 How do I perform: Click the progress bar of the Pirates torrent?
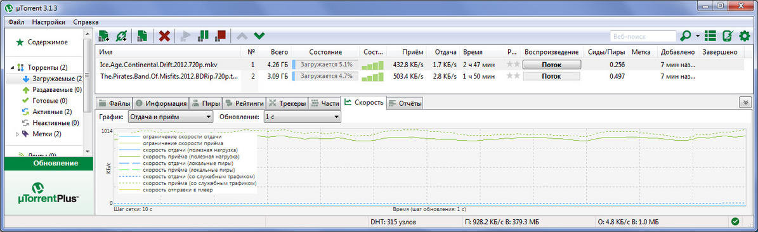click(325, 76)
